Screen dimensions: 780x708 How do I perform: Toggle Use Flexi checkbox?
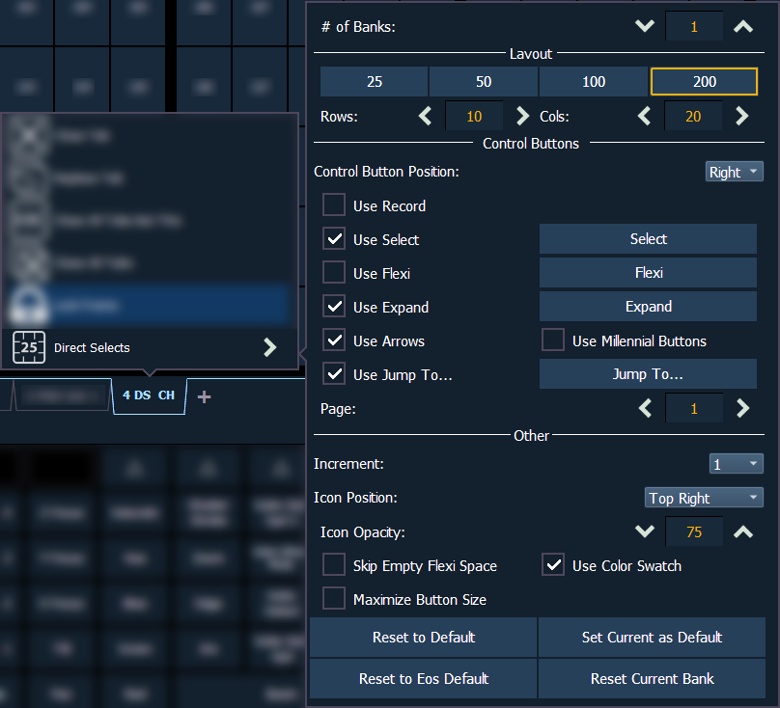click(x=334, y=273)
